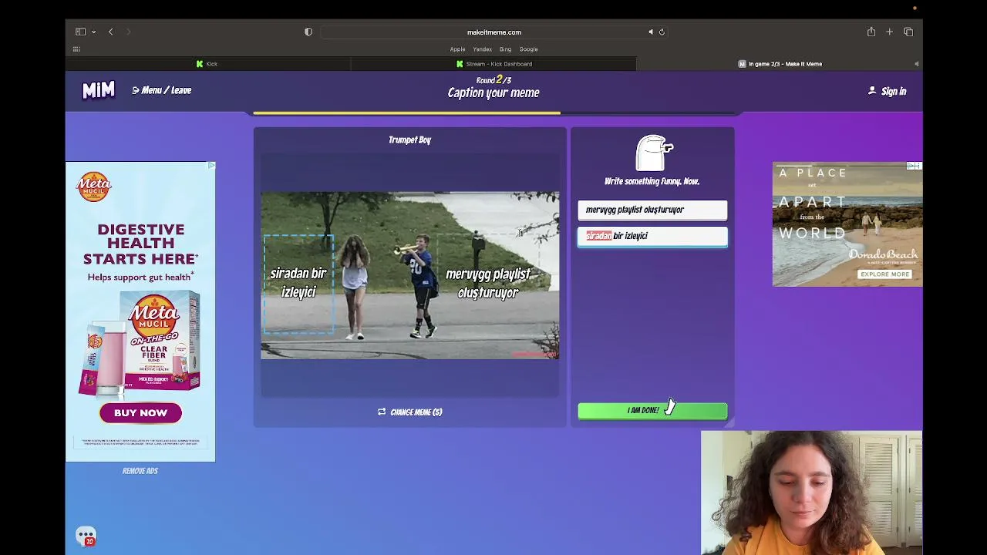Click the AdChoices icon on Dorado Beach ad
The image size is (987, 555).
click(914, 166)
